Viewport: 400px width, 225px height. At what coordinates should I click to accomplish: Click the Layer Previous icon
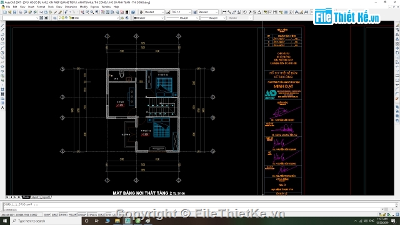(127, 18)
